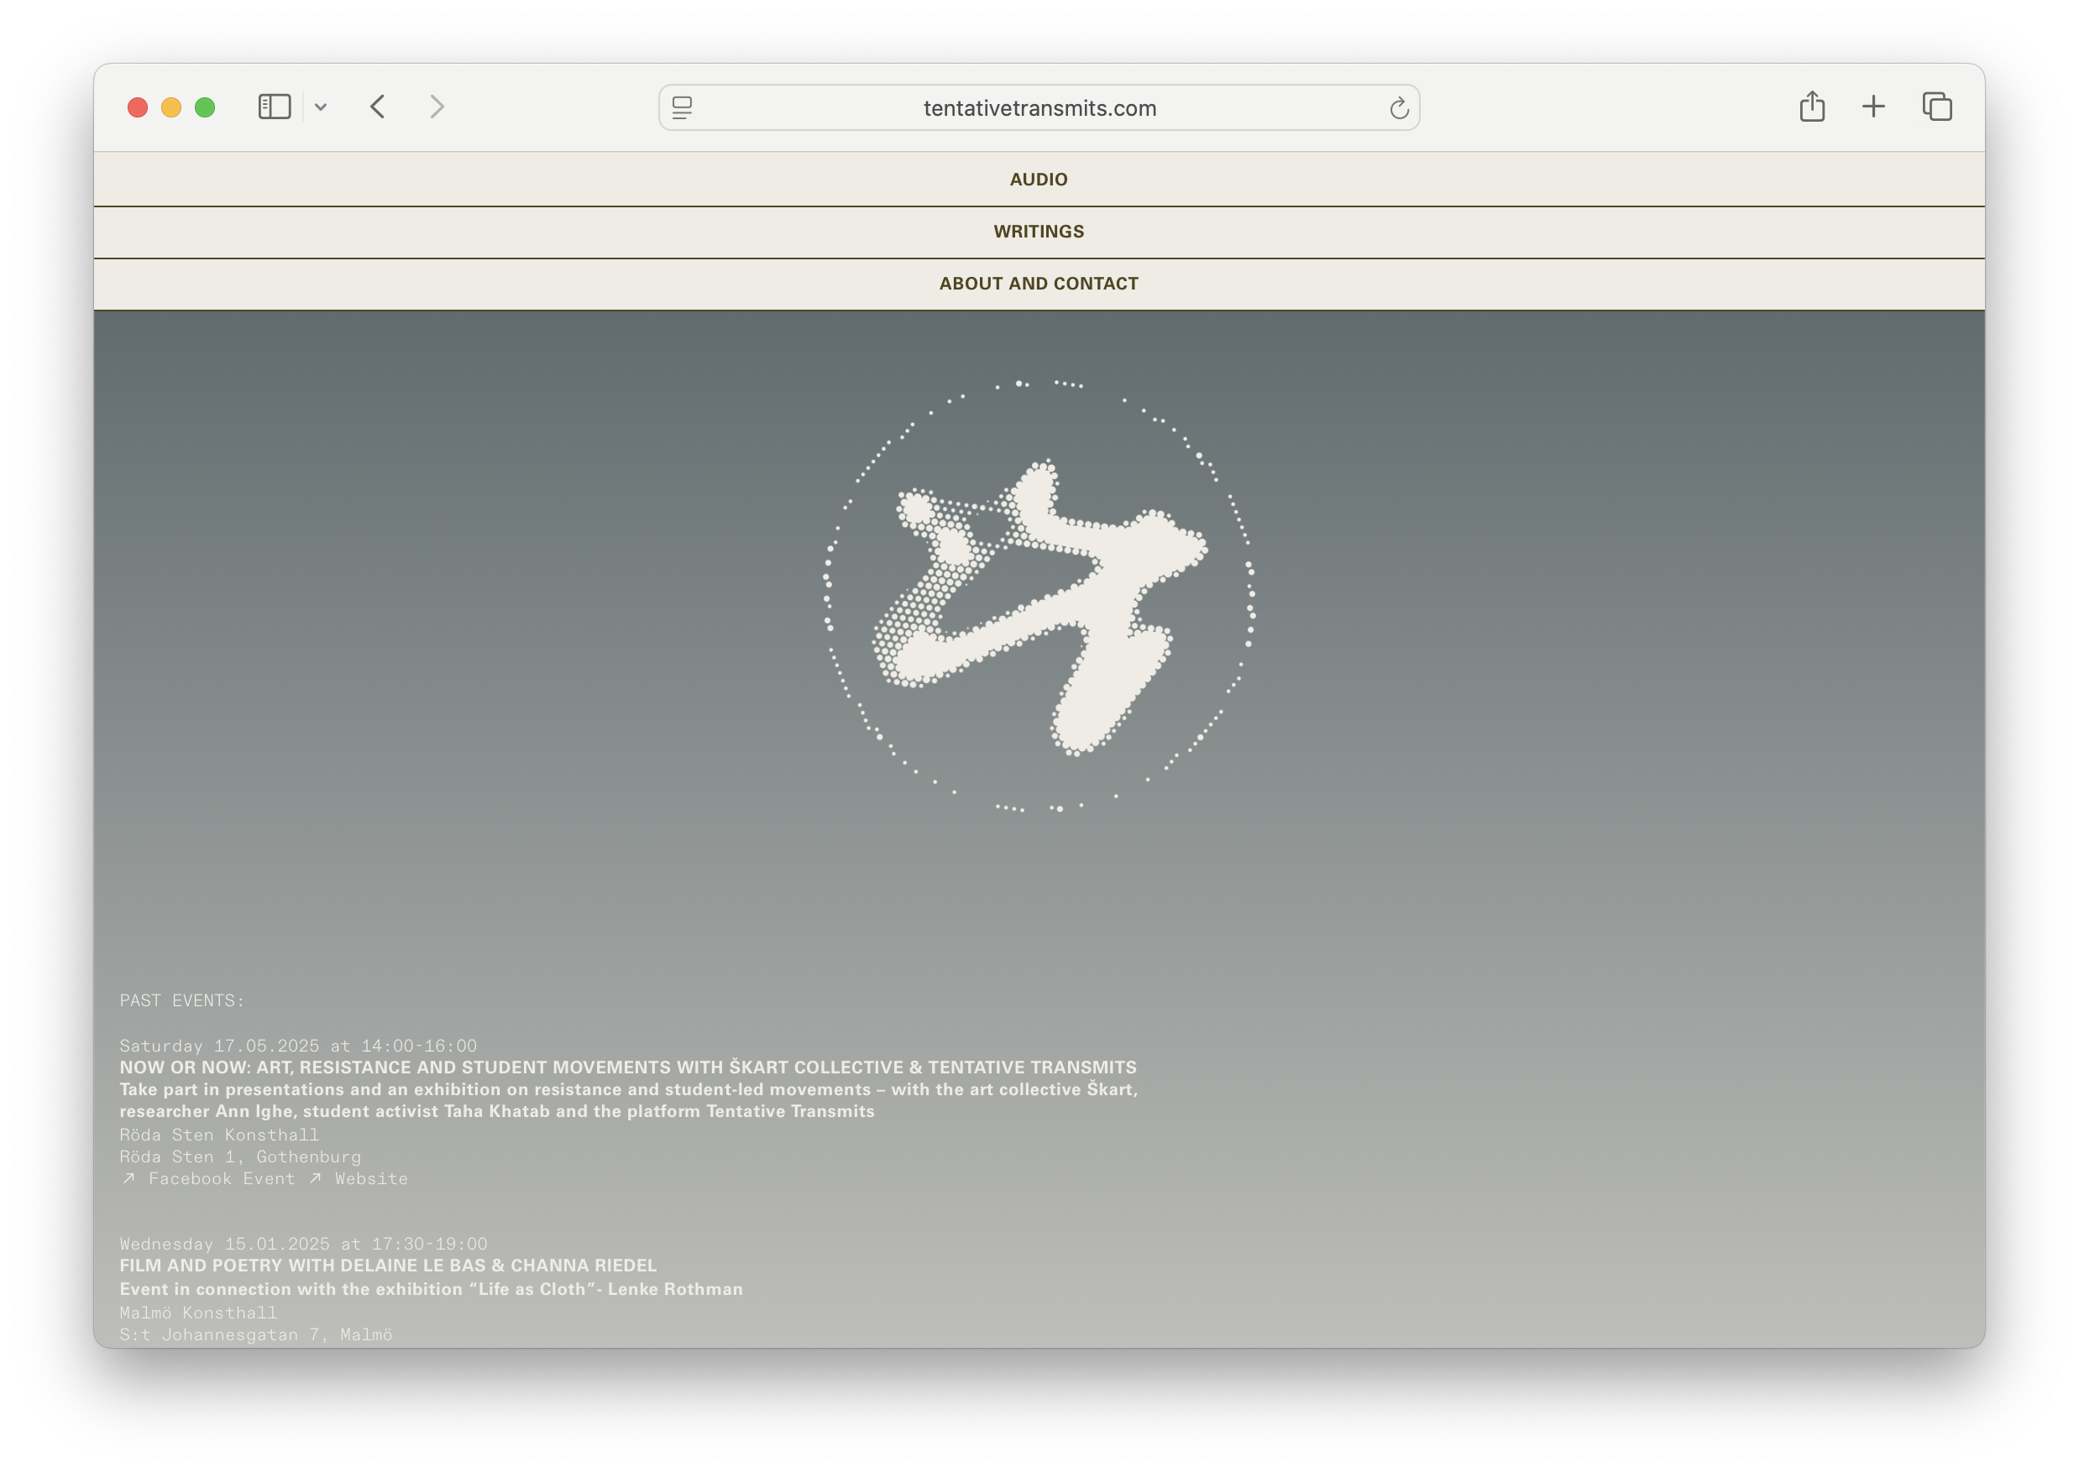Minimize the Safari window with the yellow button

171,108
